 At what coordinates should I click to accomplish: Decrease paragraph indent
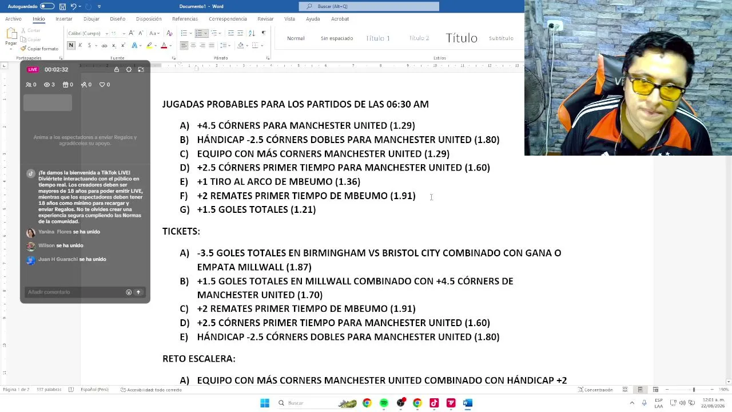[230, 33]
